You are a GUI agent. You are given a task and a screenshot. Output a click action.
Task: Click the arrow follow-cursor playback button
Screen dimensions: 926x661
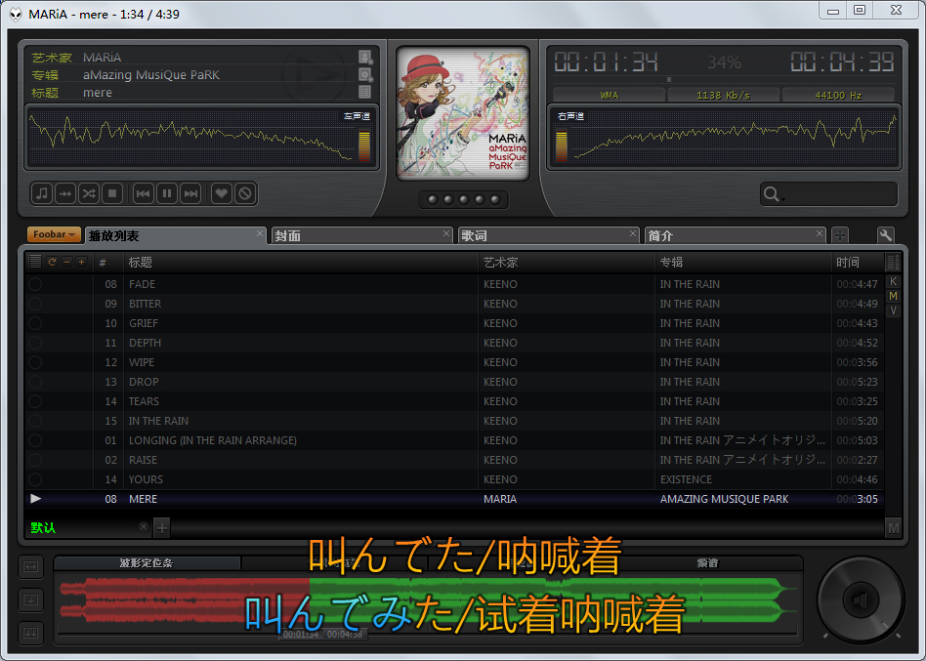tap(65, 193)
